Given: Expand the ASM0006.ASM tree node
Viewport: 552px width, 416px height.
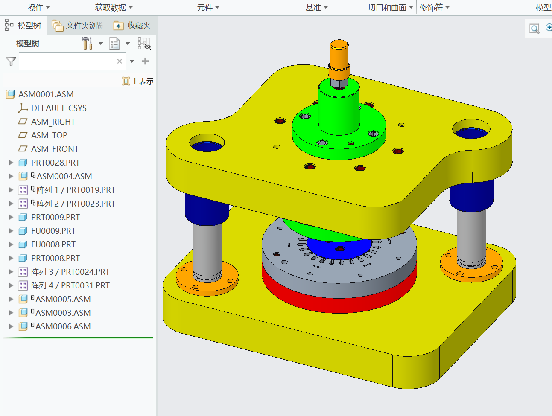Looking at the screenshot, I should point(11,326).
